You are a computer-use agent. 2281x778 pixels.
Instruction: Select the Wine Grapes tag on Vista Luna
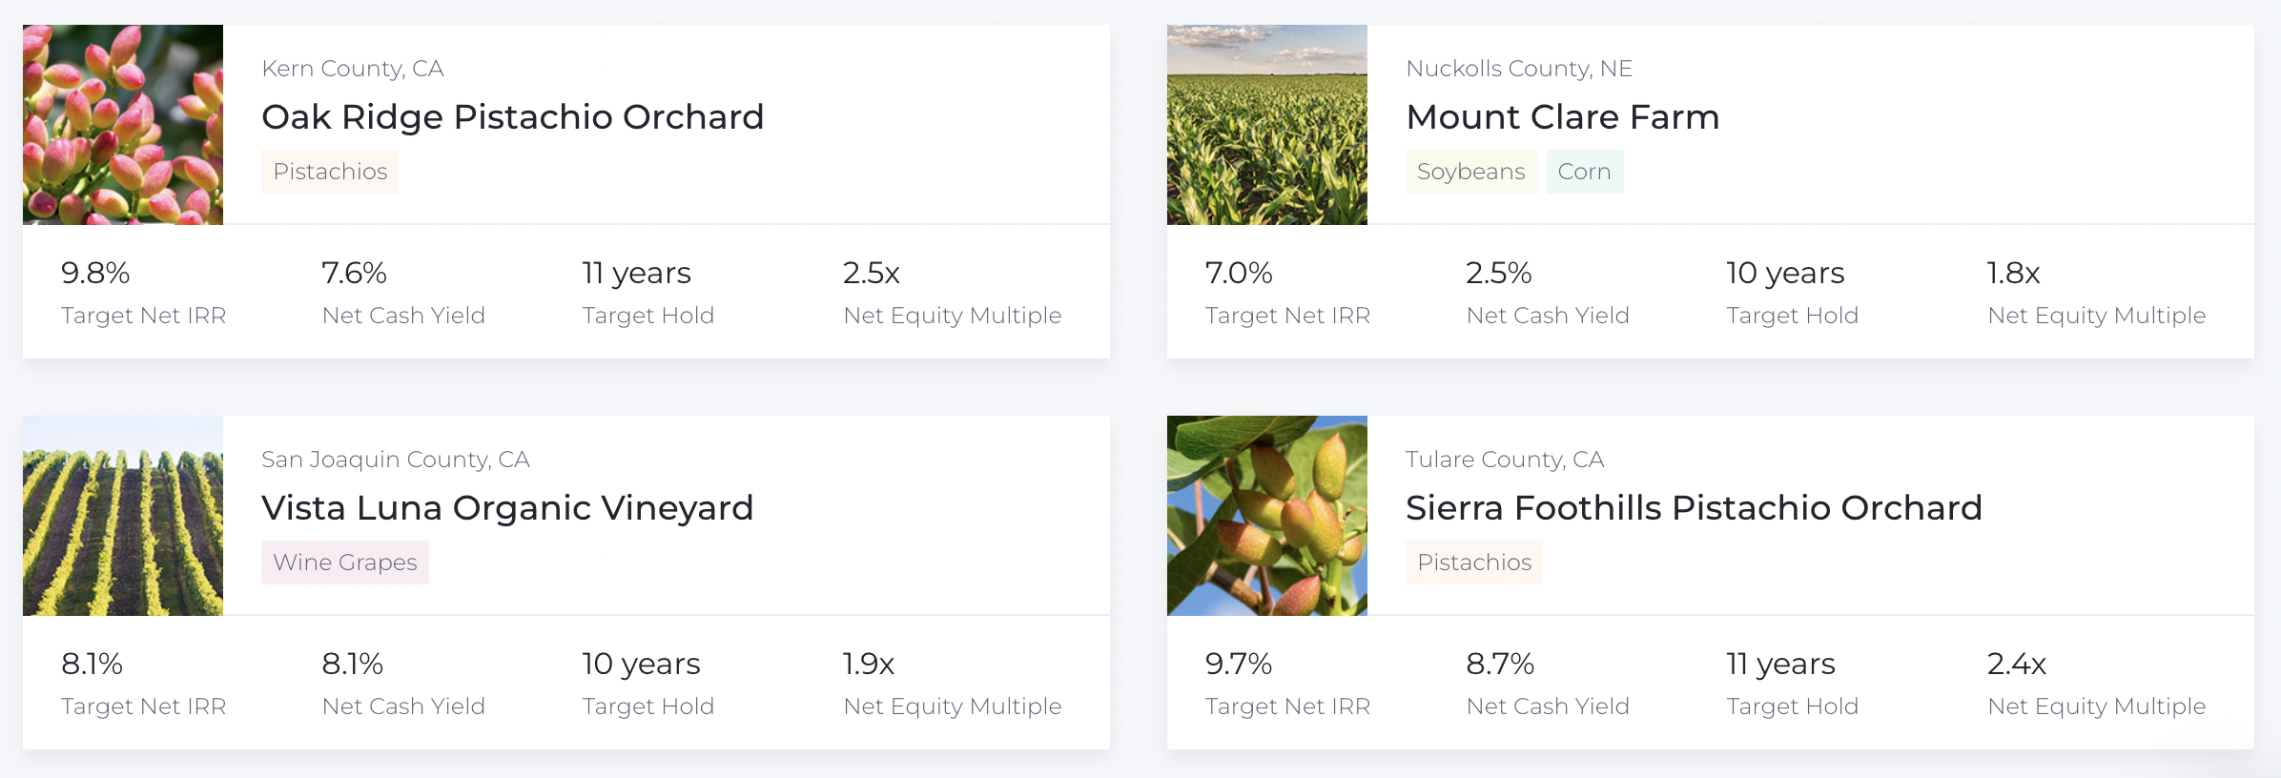344,563
